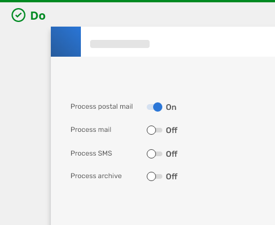Click the "Process postal mail" label
The height and width of the screenshot is (225, 275).
(x=102, y=106)
